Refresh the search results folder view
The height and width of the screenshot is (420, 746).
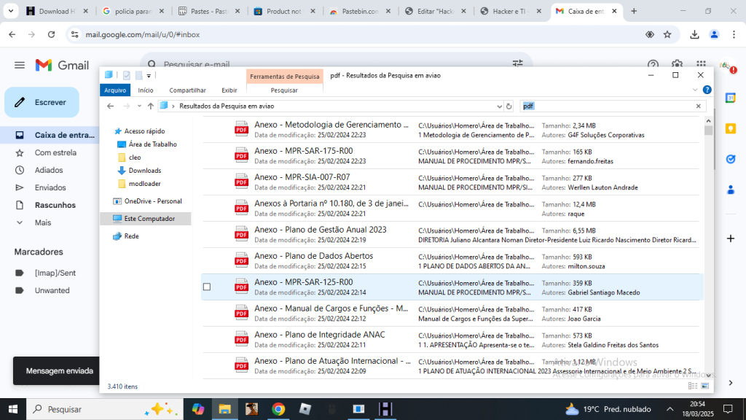(x=509, y=106)
